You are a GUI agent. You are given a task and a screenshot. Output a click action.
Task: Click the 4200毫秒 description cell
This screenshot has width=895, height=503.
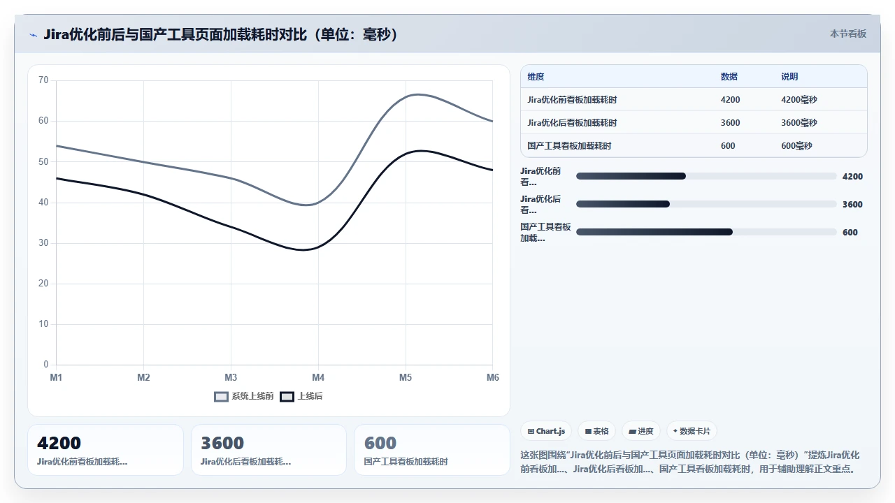(x=799, y=100)
